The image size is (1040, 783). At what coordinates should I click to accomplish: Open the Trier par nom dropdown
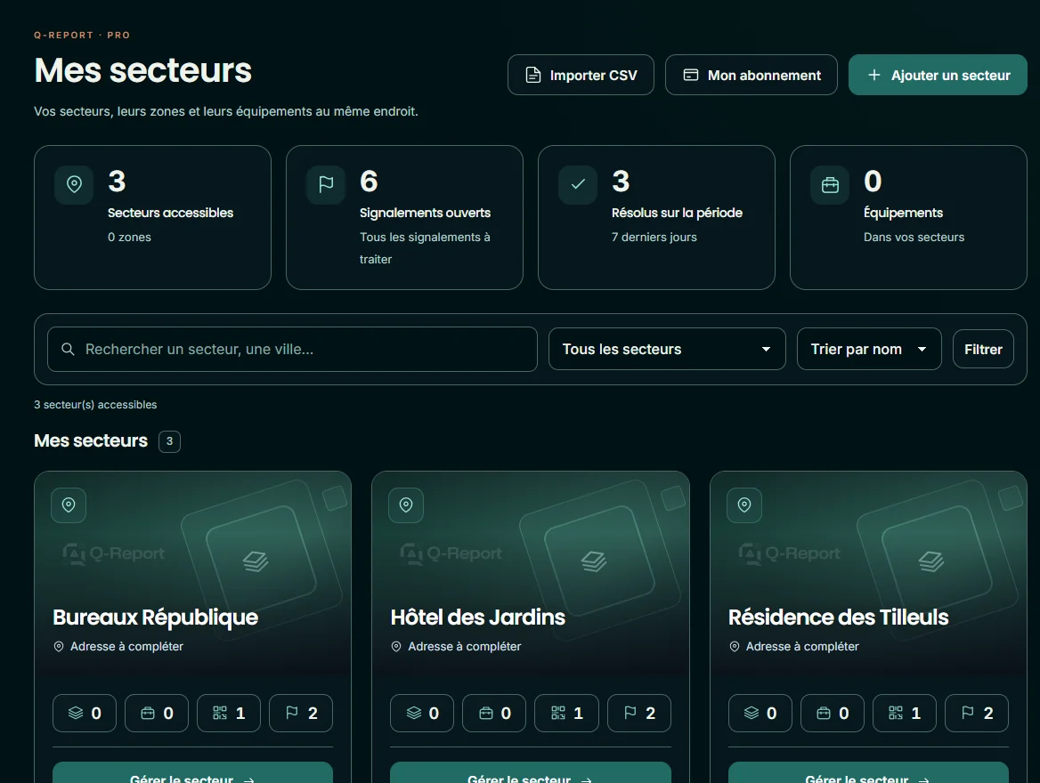(868, 349)
